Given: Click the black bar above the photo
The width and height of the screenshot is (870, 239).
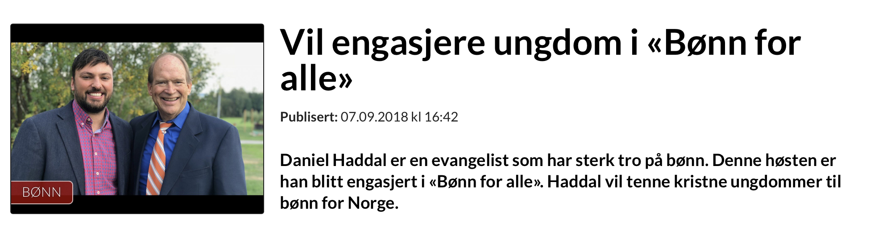Looking at the screenshot, I should [137, 33].
